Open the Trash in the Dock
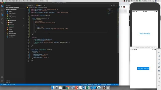Screen dimensions: 161x90 pyautogui.click(x=108, y=88)
